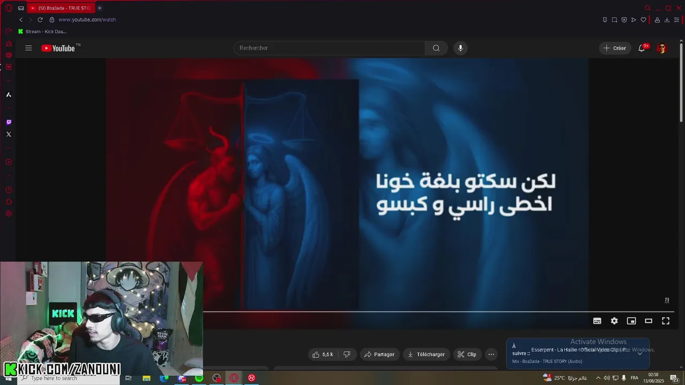Viewport: 685px width, 385px height.
Task: Like the video with 6,6 k likes
Action: (x=323, y=355)
